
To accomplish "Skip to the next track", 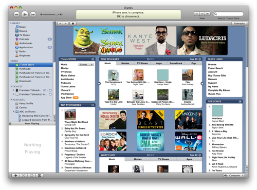I will click(x=33, y=14).
